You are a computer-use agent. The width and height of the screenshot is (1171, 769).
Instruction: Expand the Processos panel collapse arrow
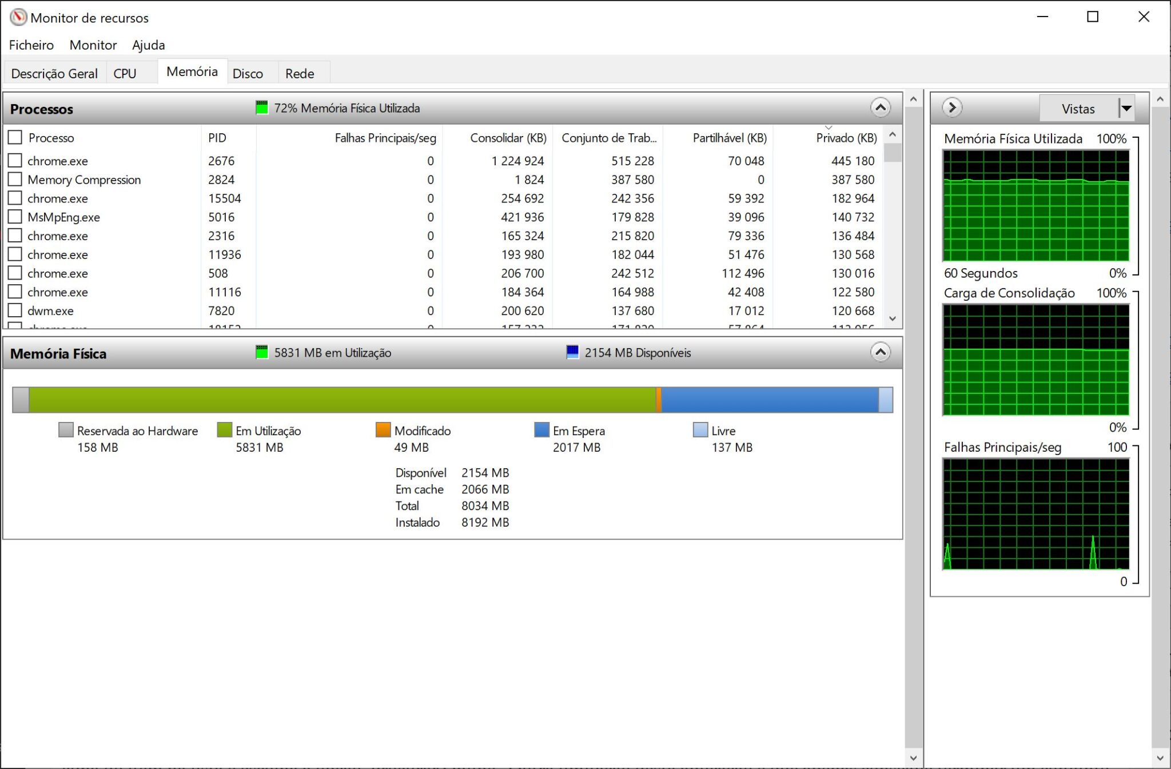pyautogui.click(x=881, y=107)
